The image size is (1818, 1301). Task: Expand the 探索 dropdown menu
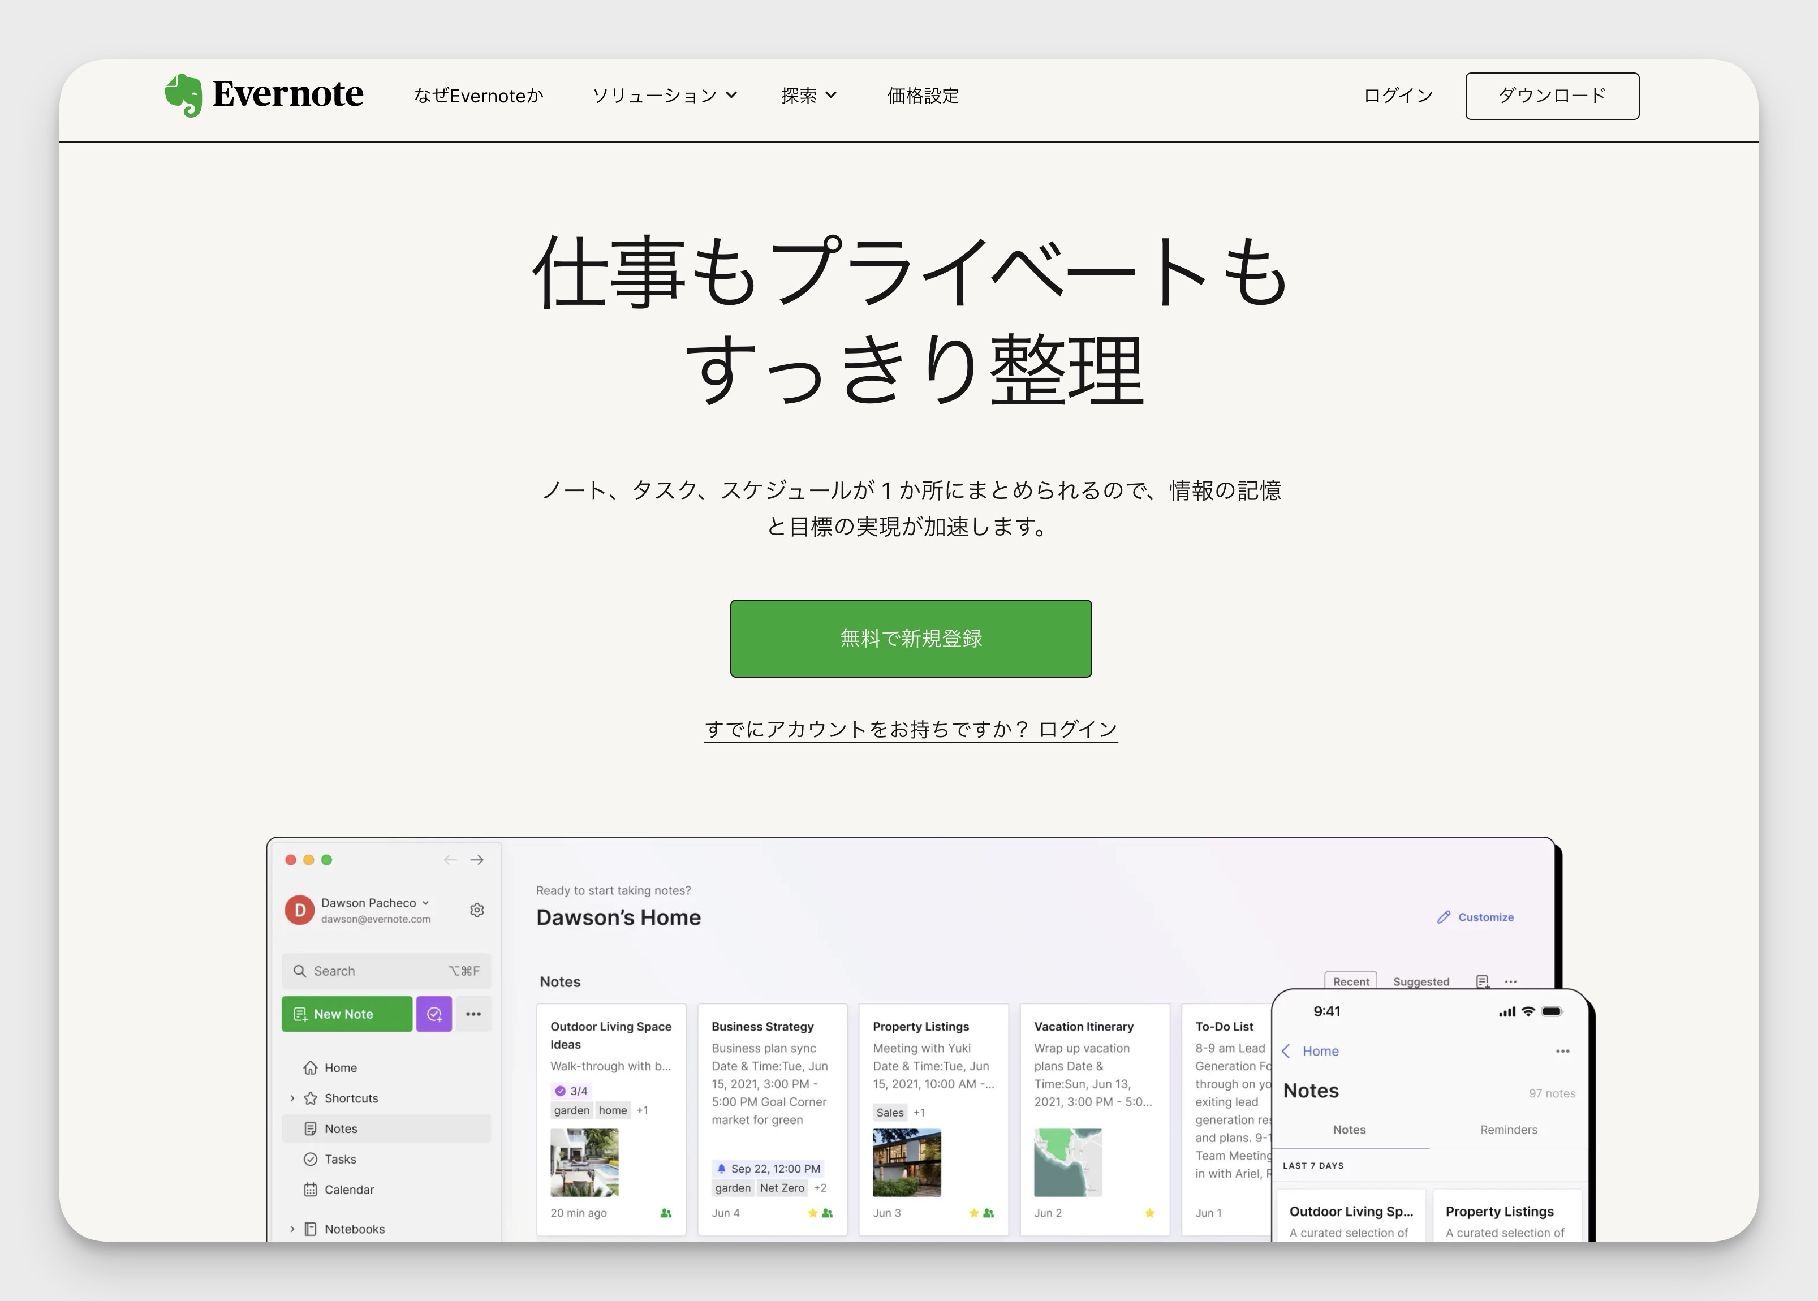point(809,96)
